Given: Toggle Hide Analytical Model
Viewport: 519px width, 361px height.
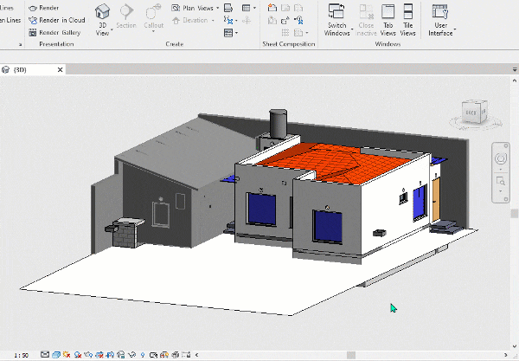Looking at the screenshot, I should pyautogui.click(x=164, y=355).
